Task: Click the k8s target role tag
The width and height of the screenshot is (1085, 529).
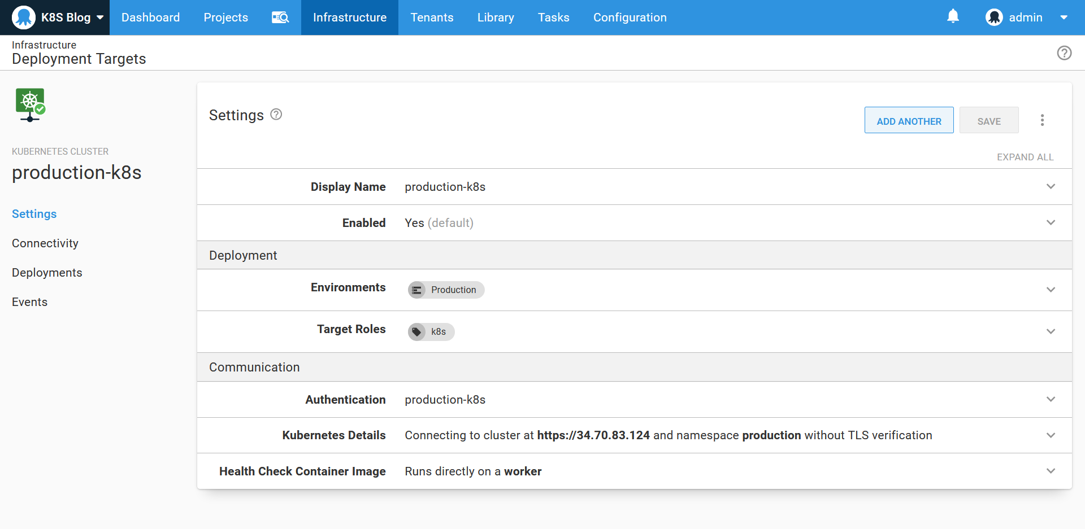Action: point(432,331)
